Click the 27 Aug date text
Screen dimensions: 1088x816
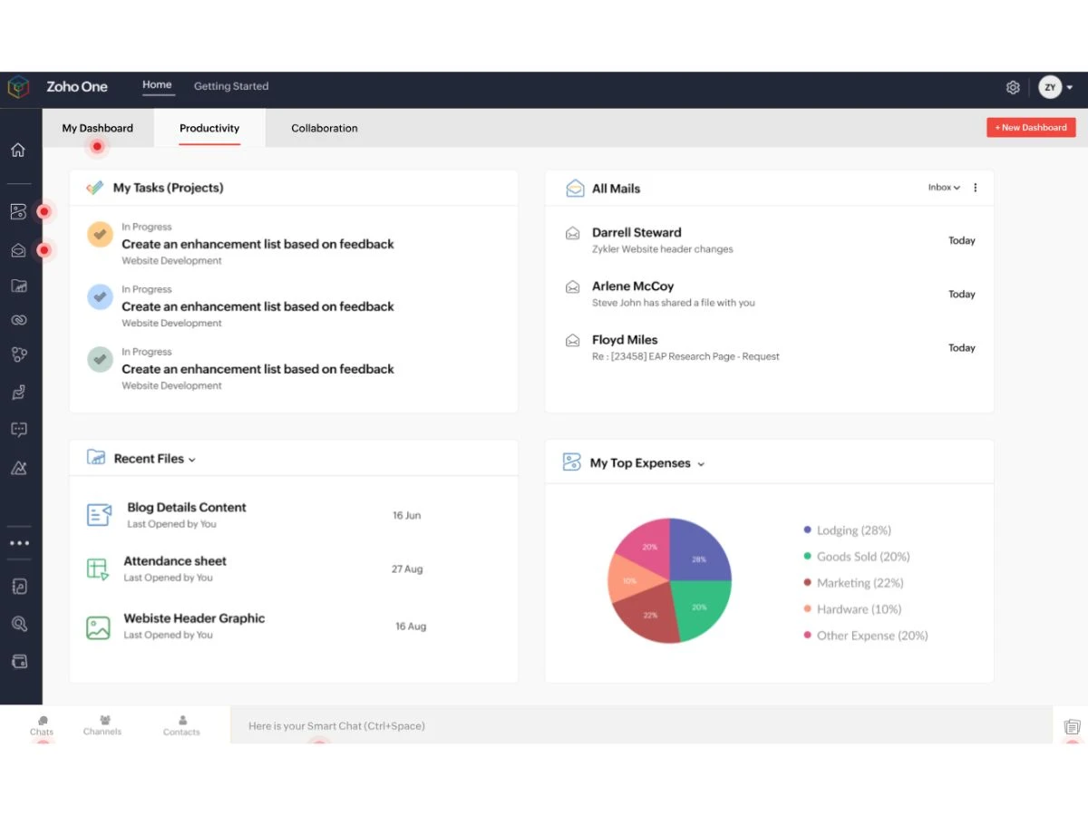tap(407, 569)
